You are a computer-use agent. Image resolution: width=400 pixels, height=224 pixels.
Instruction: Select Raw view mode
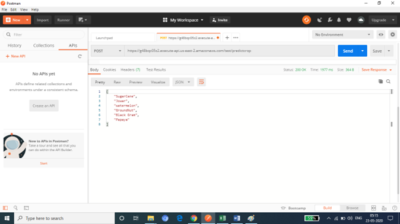117,82
